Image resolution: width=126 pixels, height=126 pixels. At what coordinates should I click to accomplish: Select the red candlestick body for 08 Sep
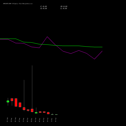tap(44, 112)
